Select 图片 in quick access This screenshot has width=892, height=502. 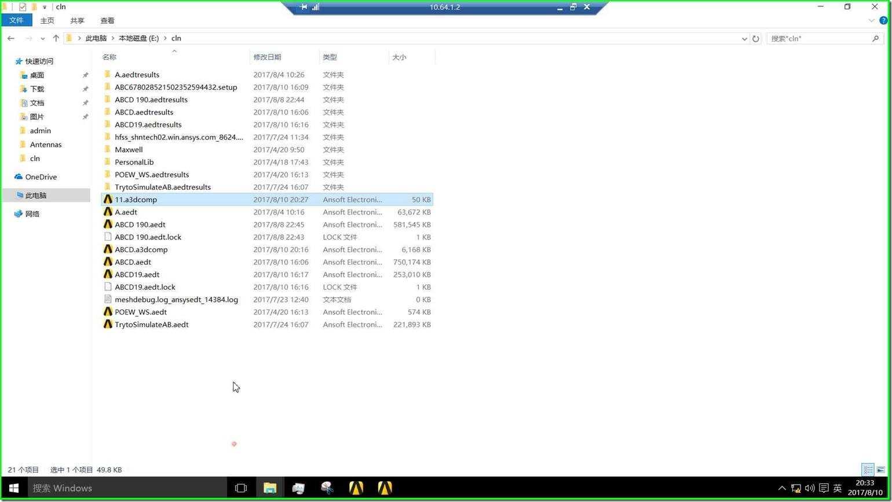pyautogui.click(x=37, y=117)
